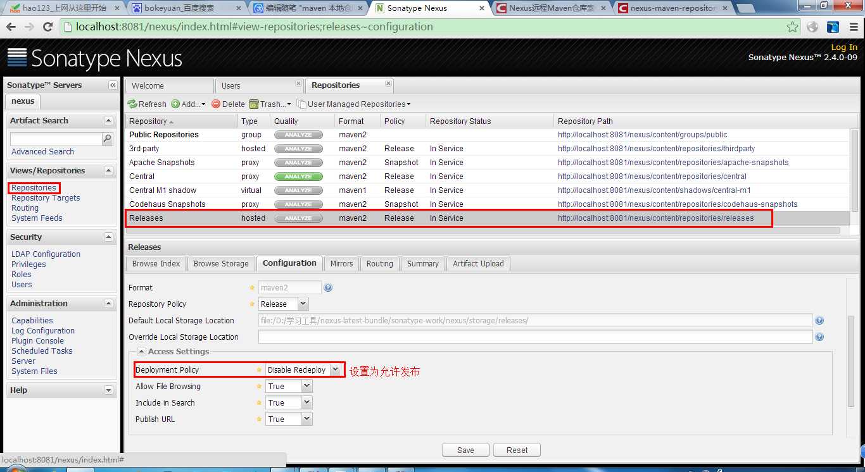This screenshot has height=472, width=865.
Task: Open the Include in Search dropdown
Action: pos(307,402)
